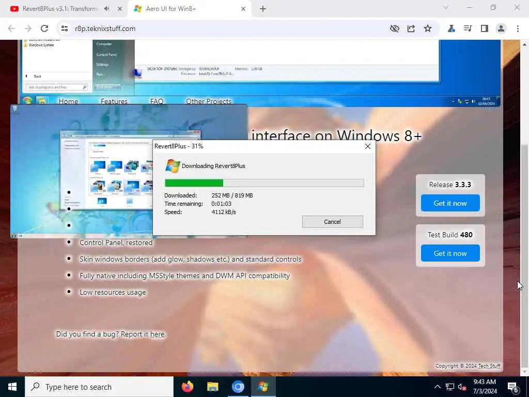Click the Windows 7 desktop screenshot thumbnail

click(x=81, y=172)
